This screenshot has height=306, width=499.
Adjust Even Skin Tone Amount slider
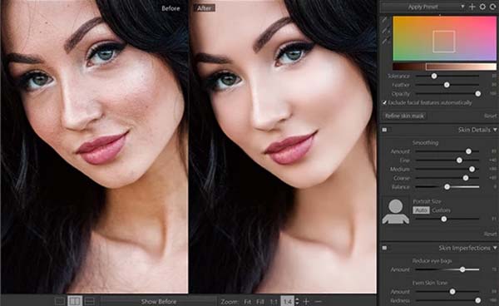452,291
